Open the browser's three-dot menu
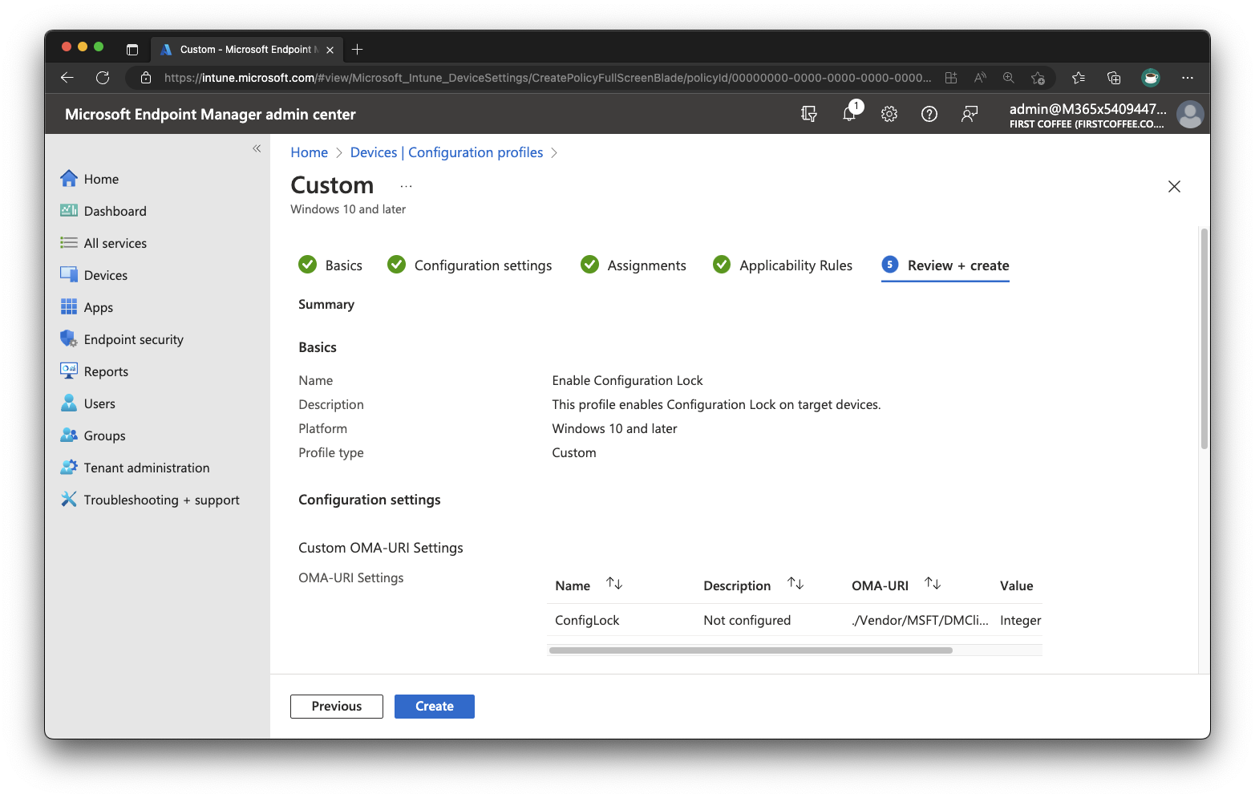The height and width of the screenshot is (798, 1255). 1188,78
